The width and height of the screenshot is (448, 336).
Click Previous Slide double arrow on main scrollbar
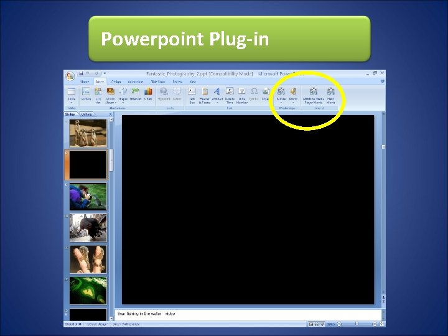[x=383, y=297]
